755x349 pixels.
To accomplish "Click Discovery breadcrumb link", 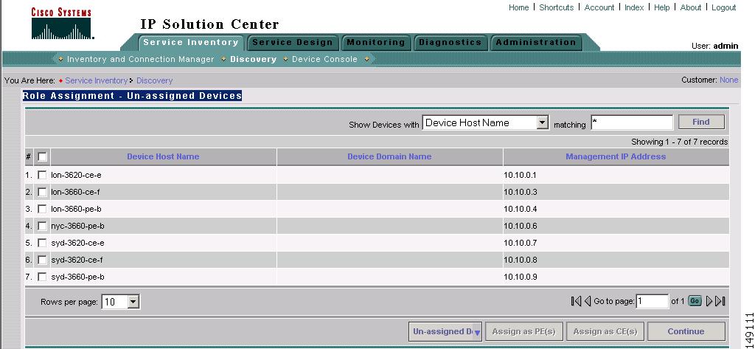I will [155, 80].
